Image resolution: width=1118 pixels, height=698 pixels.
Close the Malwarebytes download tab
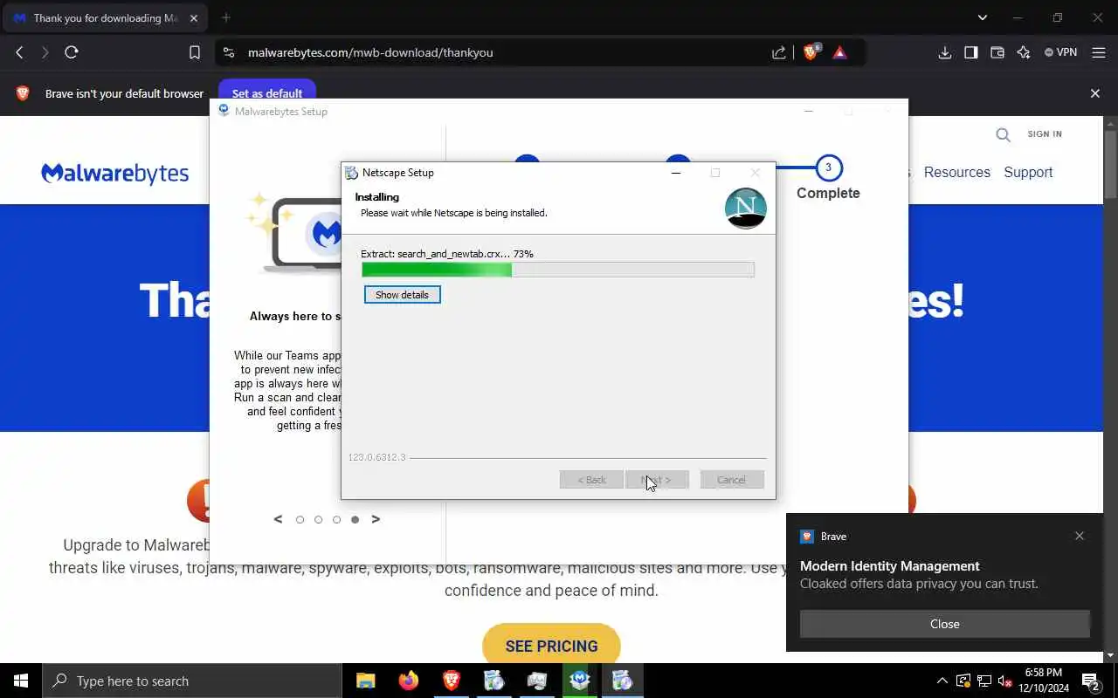tap(194, 17)
